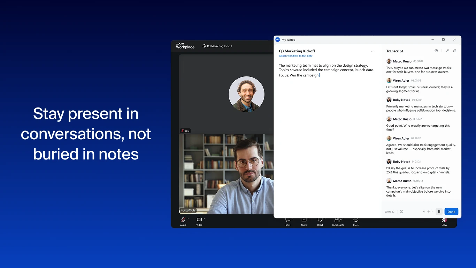Click Wren Adler's 02:26:20 transcript entry name

click(401, 139)
